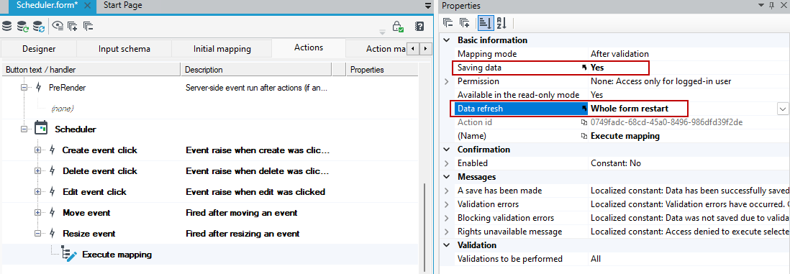The width and height of the screenshot is (790, 274).
Task: Select the Actions tab
Action: [x=309, y=48]
